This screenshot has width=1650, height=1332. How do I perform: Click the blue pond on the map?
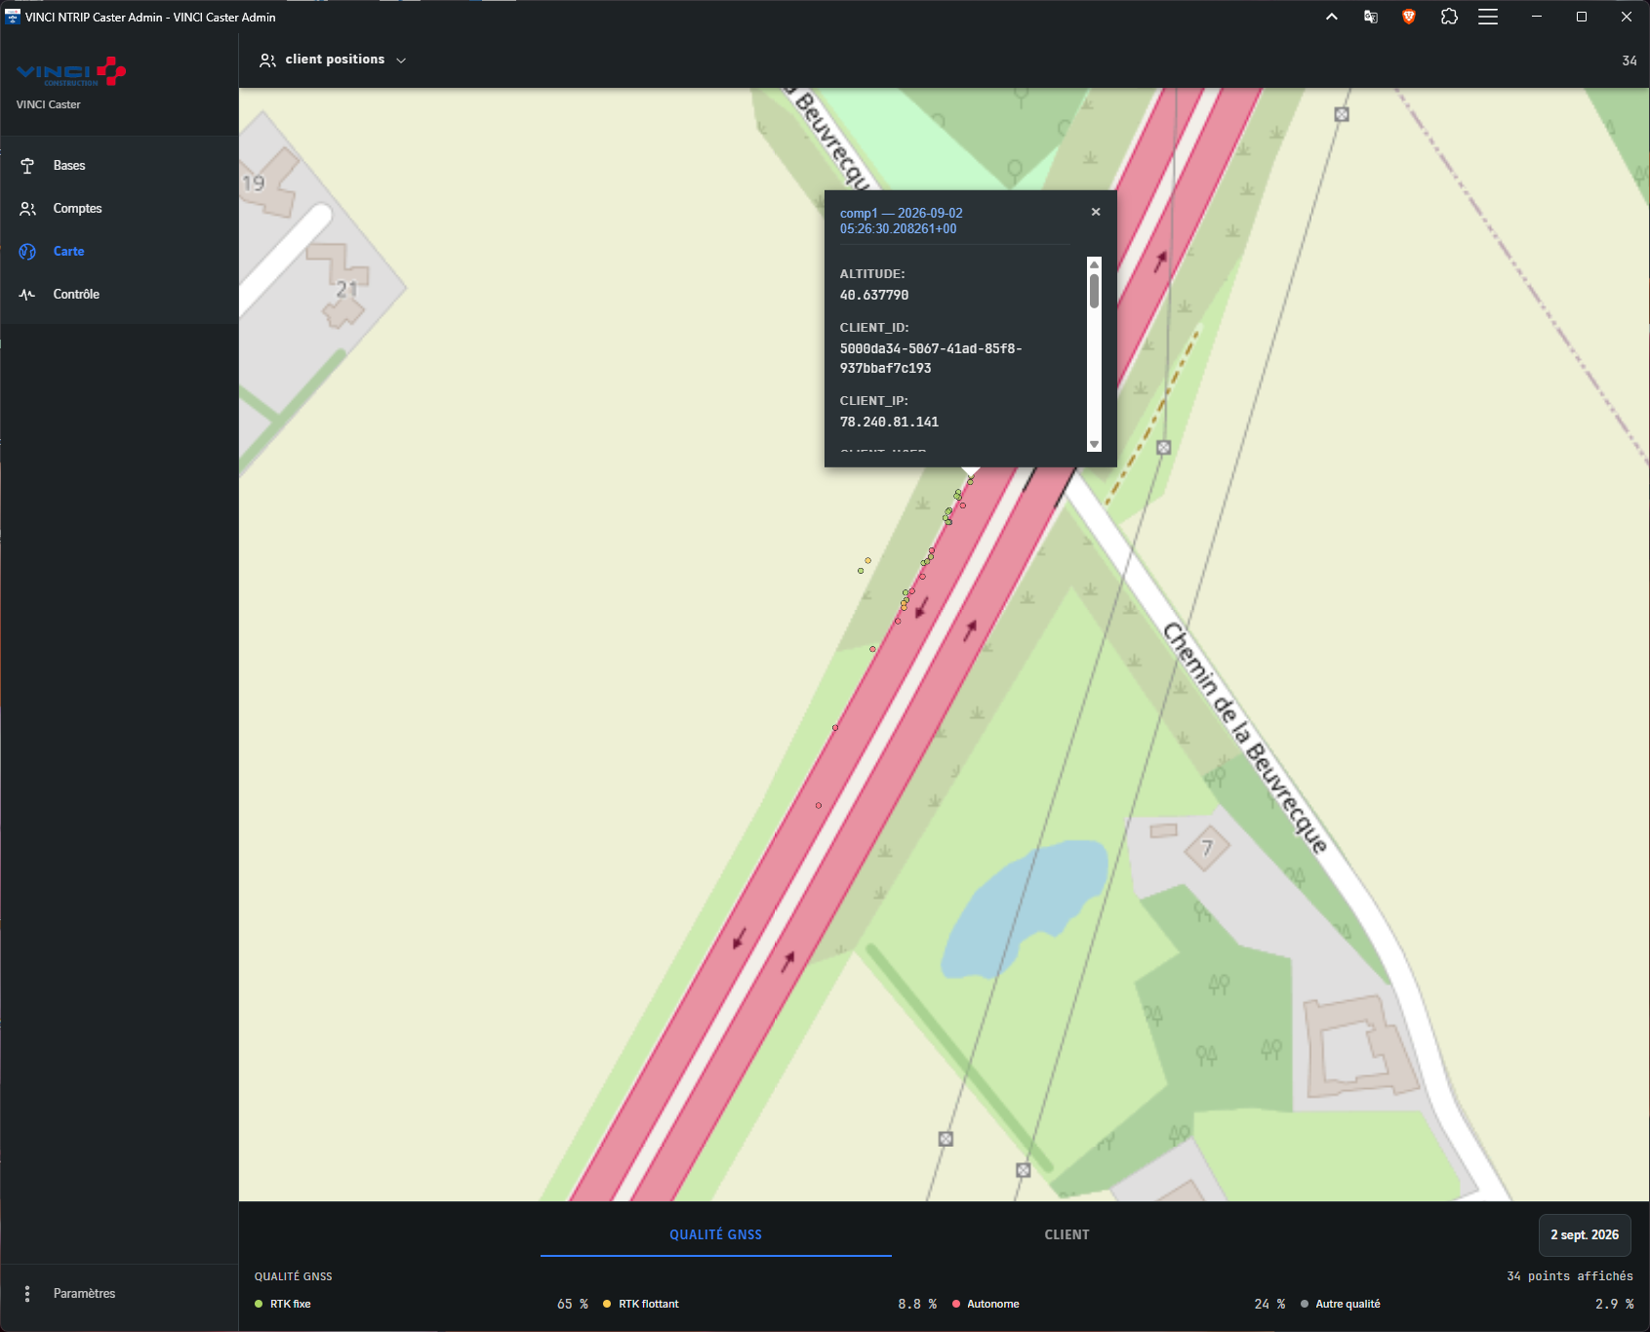(1025, 908)
